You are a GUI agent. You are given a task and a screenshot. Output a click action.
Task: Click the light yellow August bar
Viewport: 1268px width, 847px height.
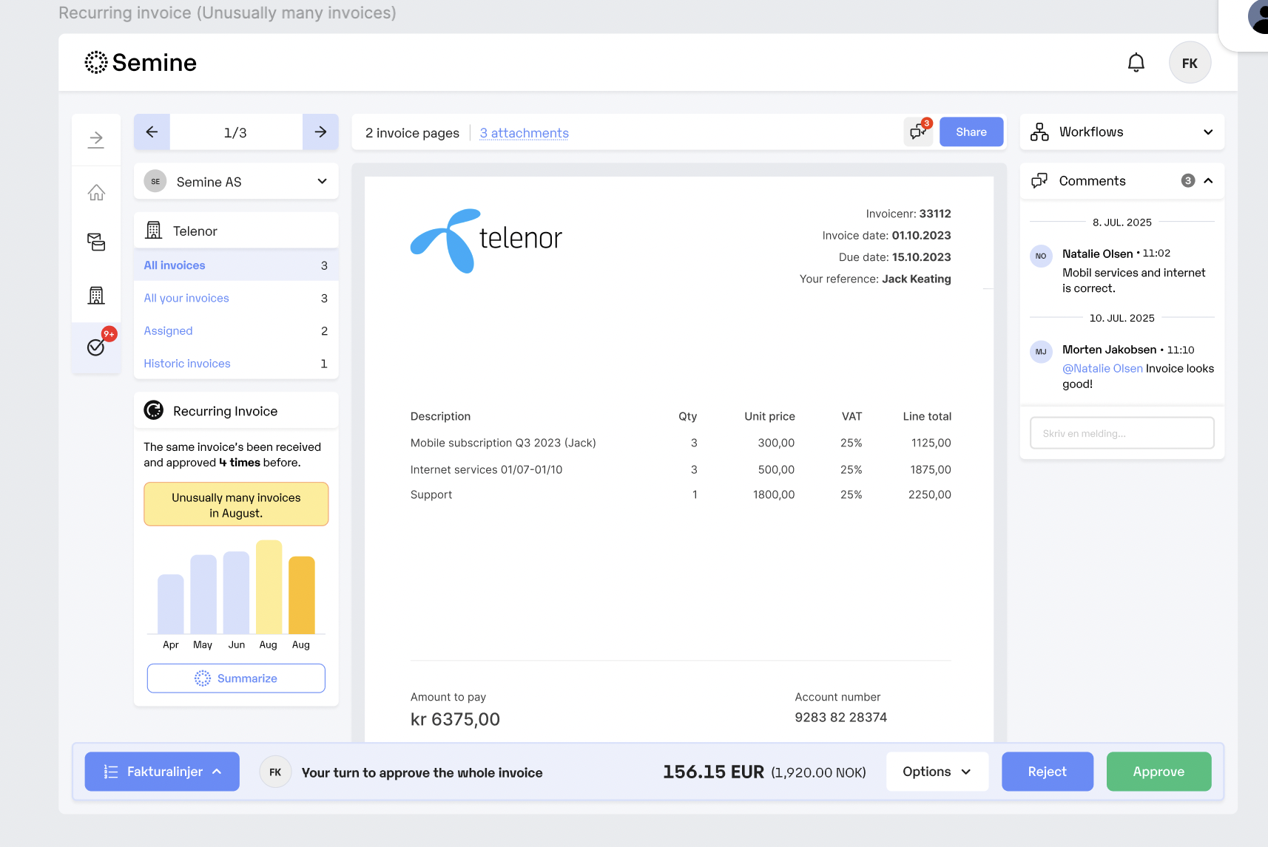(269, 587)
